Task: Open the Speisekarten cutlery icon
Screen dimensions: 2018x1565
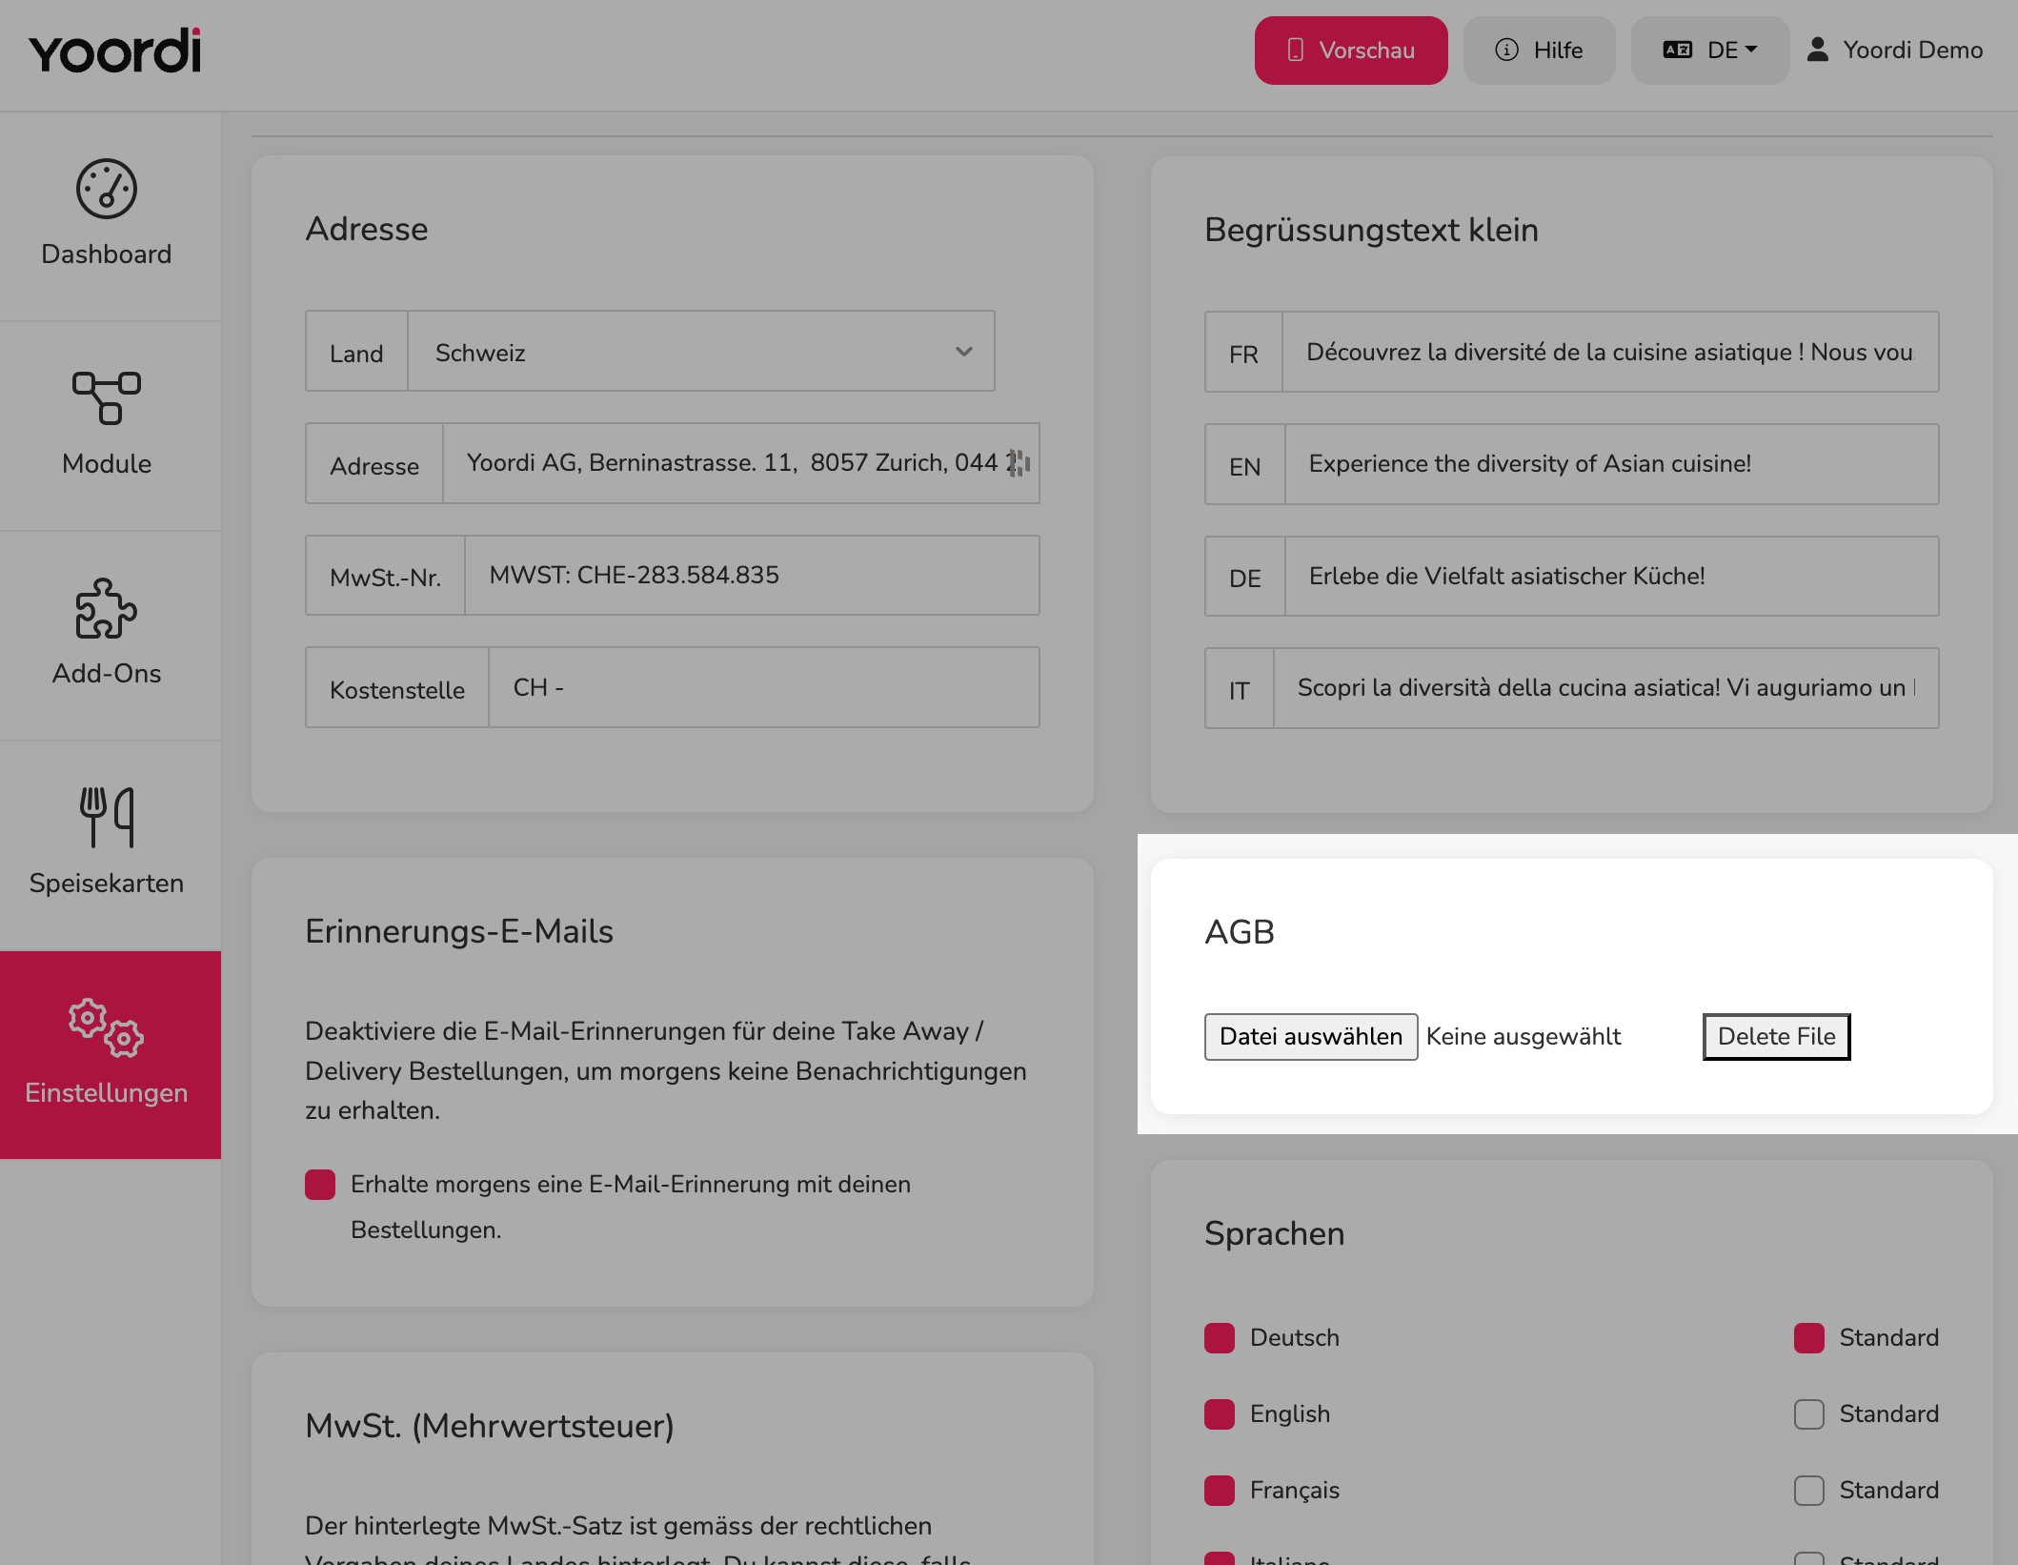Action: click(107, 817)
